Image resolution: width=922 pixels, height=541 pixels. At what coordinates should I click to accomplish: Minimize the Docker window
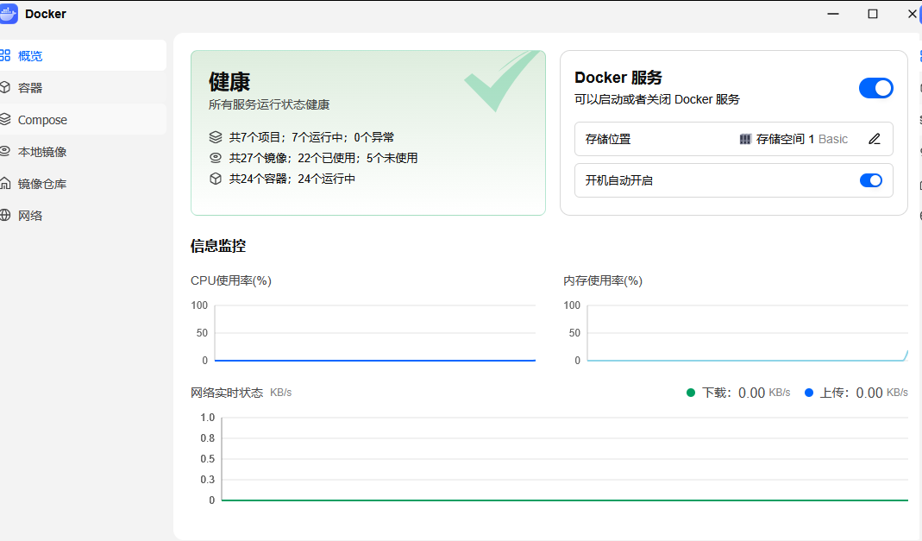coord(832,14)
